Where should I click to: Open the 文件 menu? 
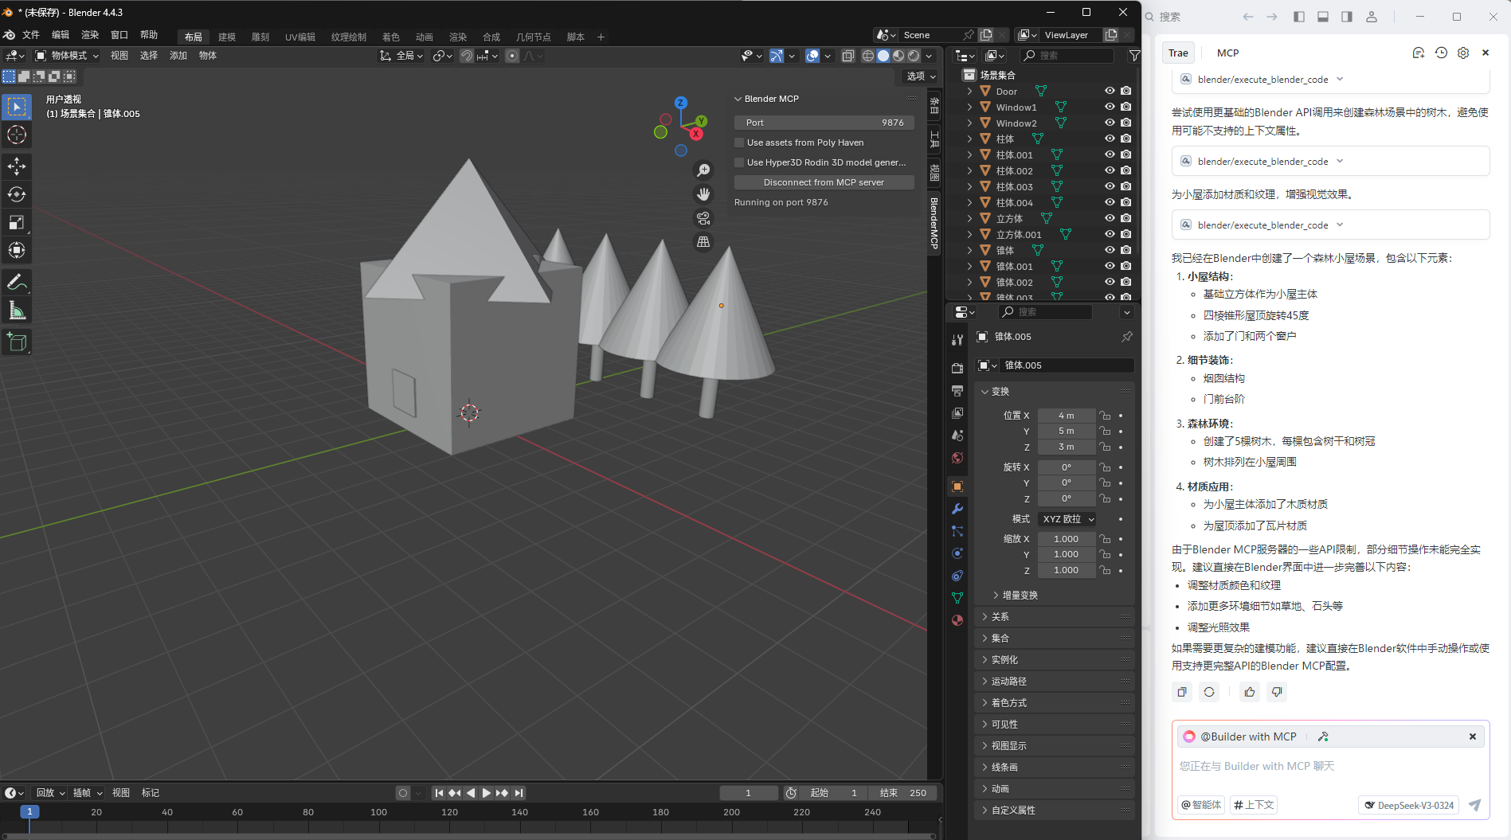[x=31, y=35]
